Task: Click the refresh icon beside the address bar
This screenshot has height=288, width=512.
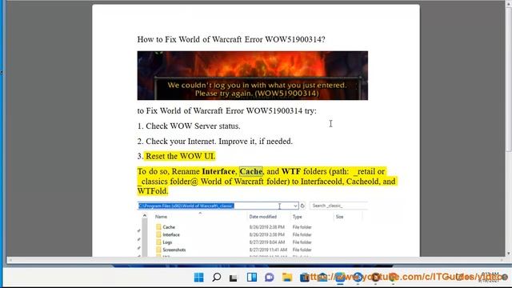Action: point(302,206)
